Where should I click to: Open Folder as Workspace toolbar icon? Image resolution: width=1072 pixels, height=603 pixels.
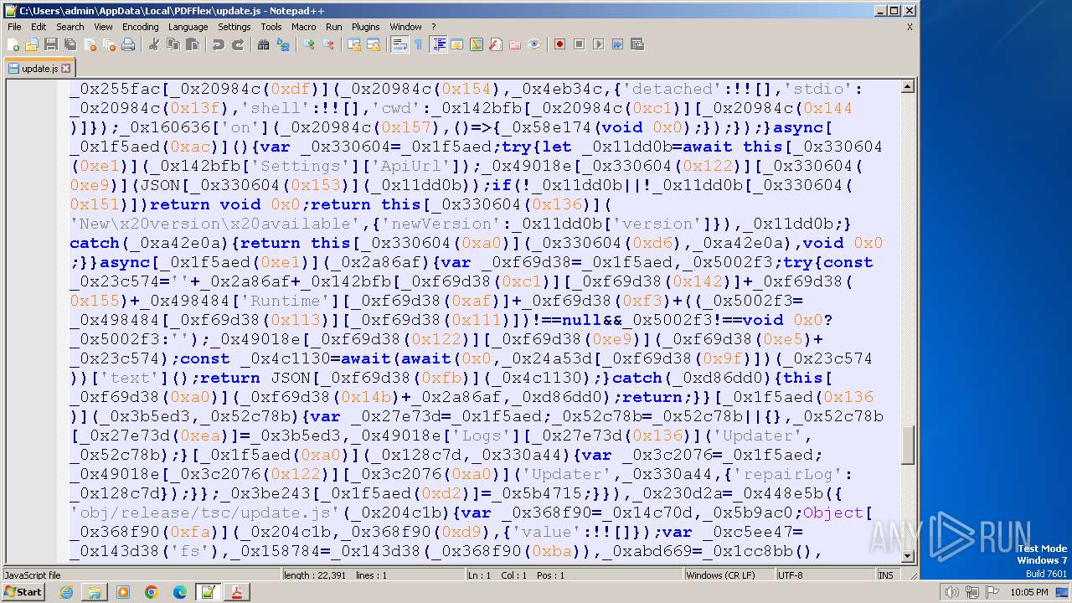coord(515,44)
